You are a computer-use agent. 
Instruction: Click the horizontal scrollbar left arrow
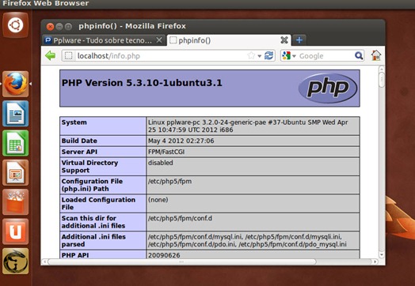[44, 262]
